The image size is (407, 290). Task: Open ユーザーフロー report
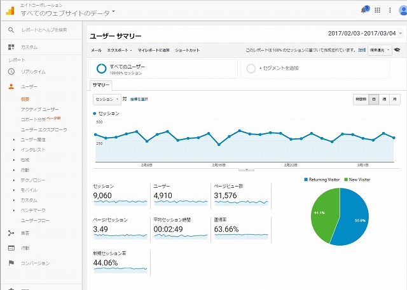click(35, 221)
